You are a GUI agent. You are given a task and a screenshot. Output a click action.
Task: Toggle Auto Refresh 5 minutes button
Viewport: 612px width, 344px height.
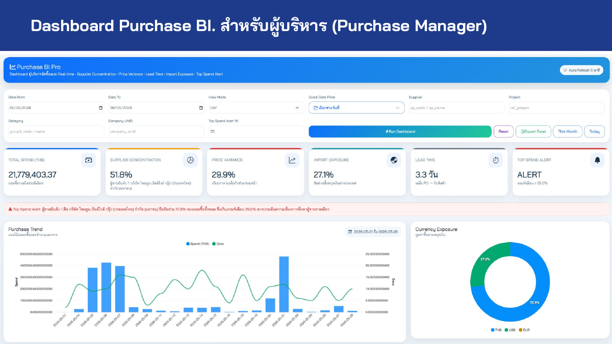click(581, 70)
